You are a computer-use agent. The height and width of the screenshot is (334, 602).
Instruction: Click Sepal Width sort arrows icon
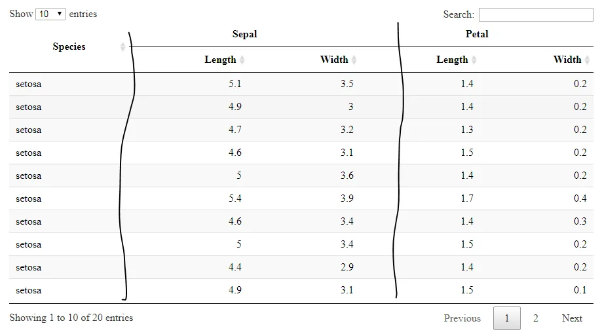point(354,60)
